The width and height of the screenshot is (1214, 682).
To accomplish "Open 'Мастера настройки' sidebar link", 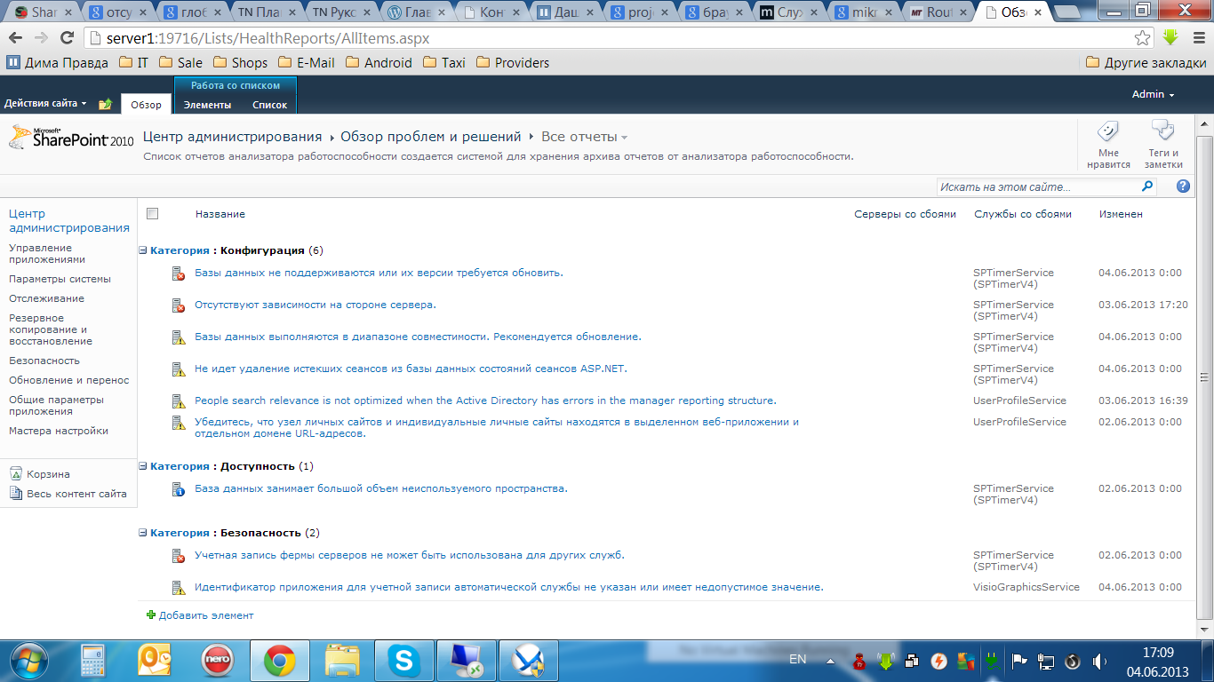I will (59, 431).
